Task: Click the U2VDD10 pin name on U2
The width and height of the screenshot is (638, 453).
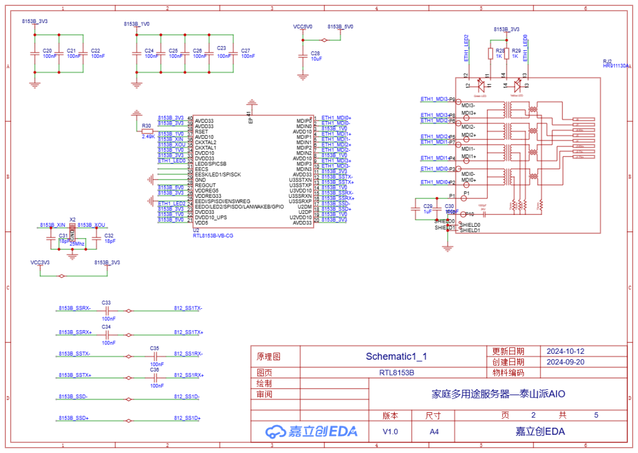Action: coord(301,217)
